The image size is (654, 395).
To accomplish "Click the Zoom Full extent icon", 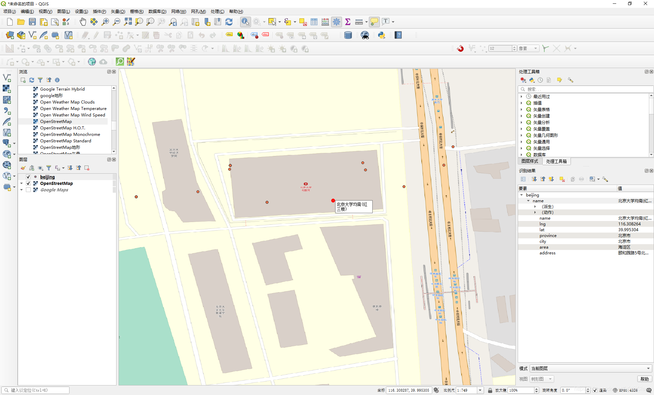I will point(128,22).
